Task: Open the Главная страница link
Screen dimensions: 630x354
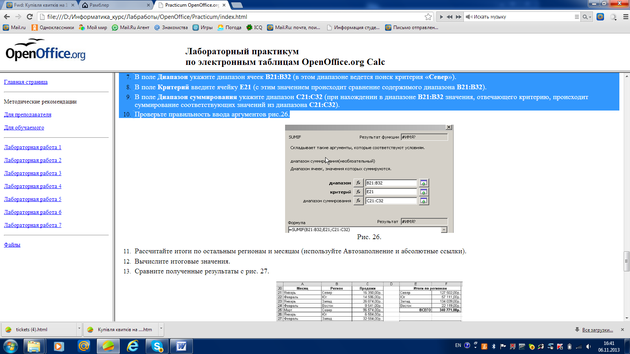Action: pyautogui.click(x=26, y=82)
